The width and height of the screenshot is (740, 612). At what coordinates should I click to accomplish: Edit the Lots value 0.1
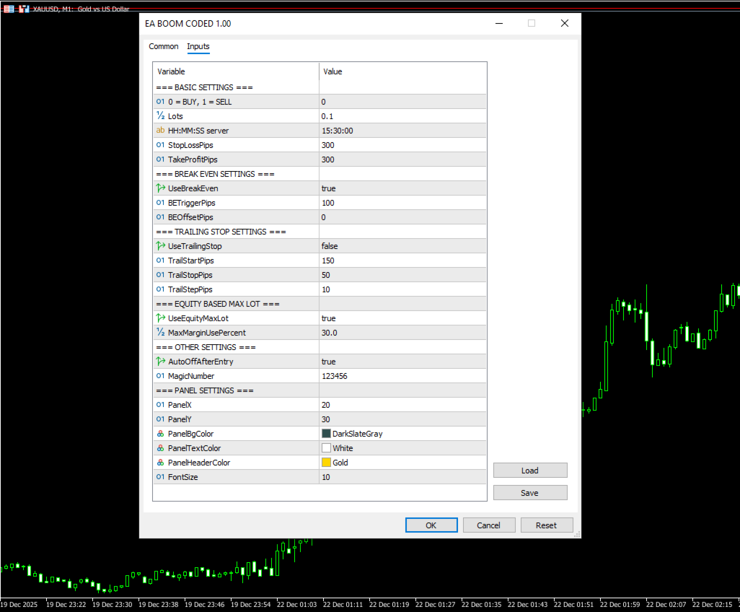(402, 115)
